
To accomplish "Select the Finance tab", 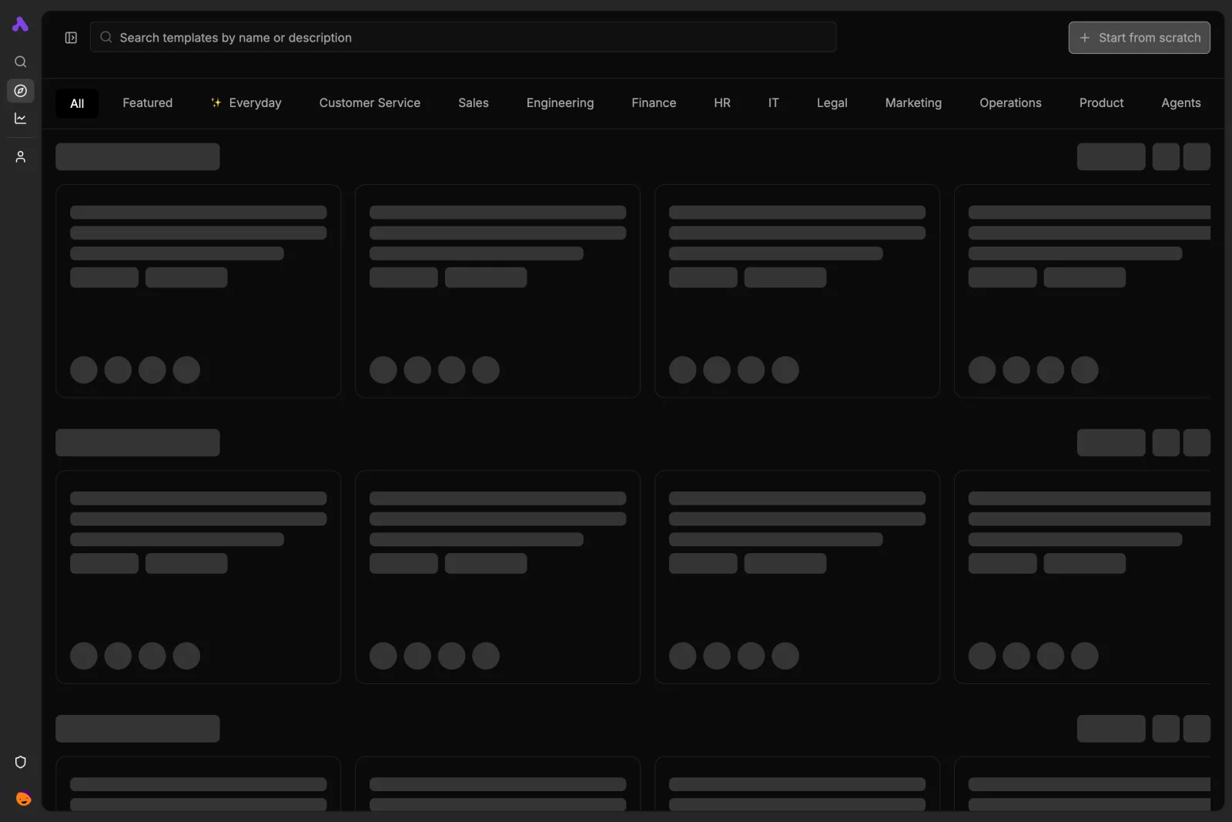I will pos(654,103).
